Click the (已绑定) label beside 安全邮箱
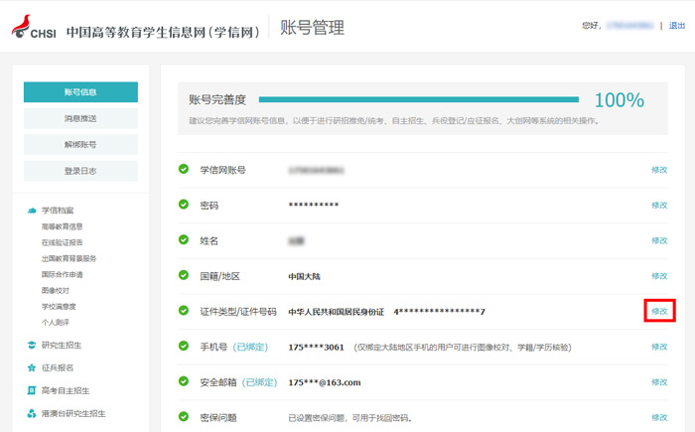 [259, 382]
